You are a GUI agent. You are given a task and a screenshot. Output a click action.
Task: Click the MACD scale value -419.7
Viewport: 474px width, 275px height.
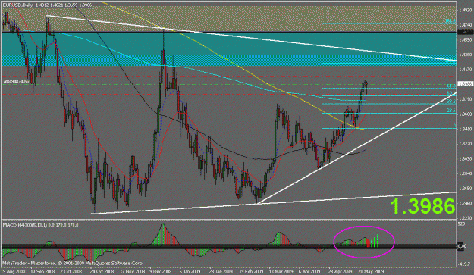pos(465,264)
